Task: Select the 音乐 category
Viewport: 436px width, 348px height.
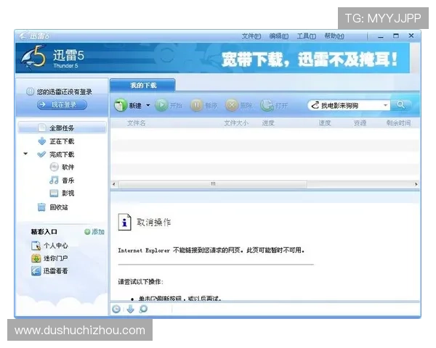Action: pos(68,181)
